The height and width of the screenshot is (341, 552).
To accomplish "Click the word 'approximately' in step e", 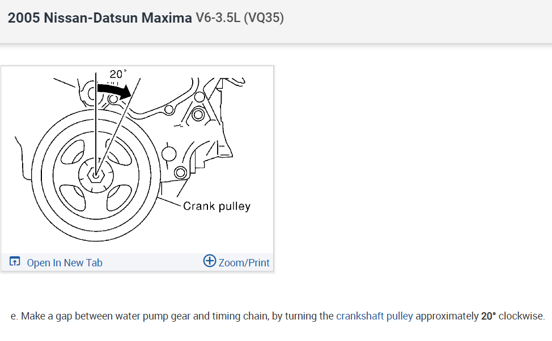I will (447, 316).
